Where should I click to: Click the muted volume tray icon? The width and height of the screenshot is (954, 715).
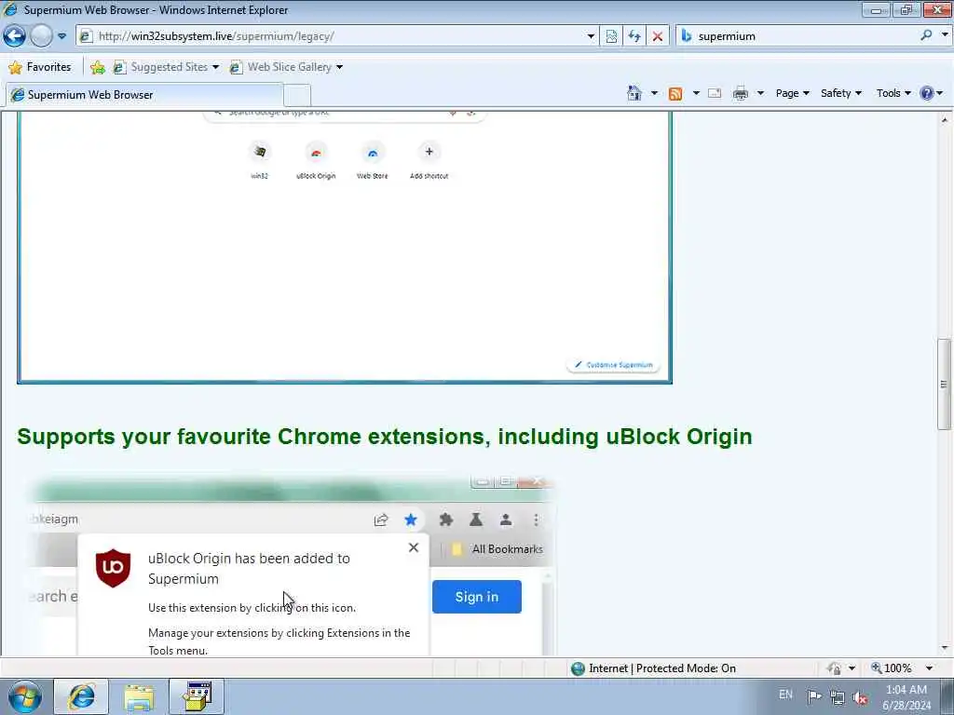click(860, 697)
